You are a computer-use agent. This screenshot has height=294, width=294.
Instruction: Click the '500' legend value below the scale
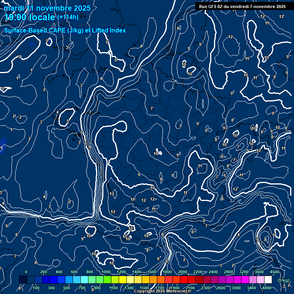pyautogui.click(x=67, y=288)
